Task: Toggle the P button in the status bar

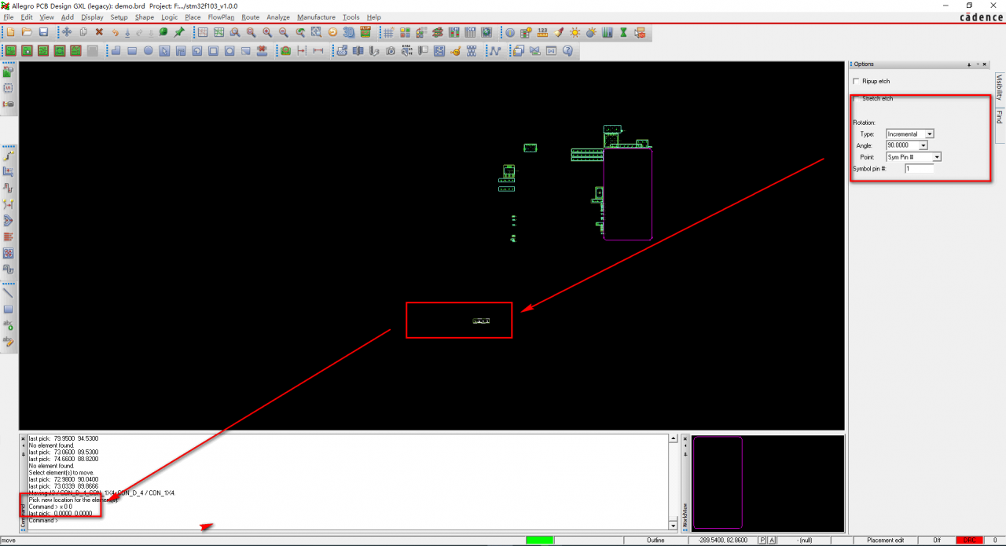Action: coord(762,541)
